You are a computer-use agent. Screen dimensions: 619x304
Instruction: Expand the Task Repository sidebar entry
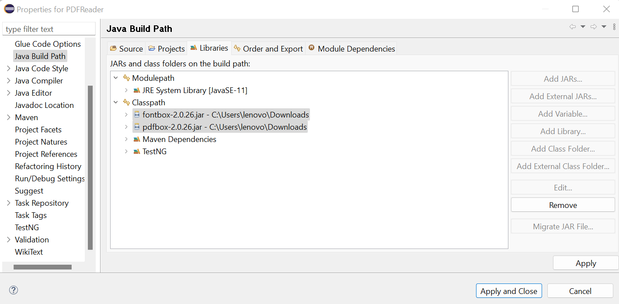click(x=8, y=203)
